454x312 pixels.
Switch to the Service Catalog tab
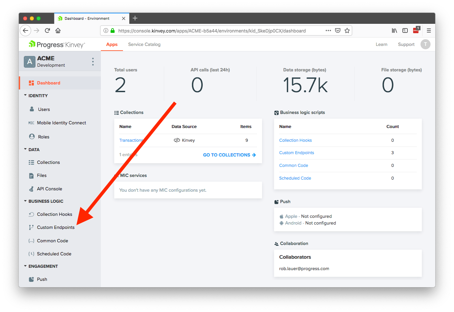144,45
